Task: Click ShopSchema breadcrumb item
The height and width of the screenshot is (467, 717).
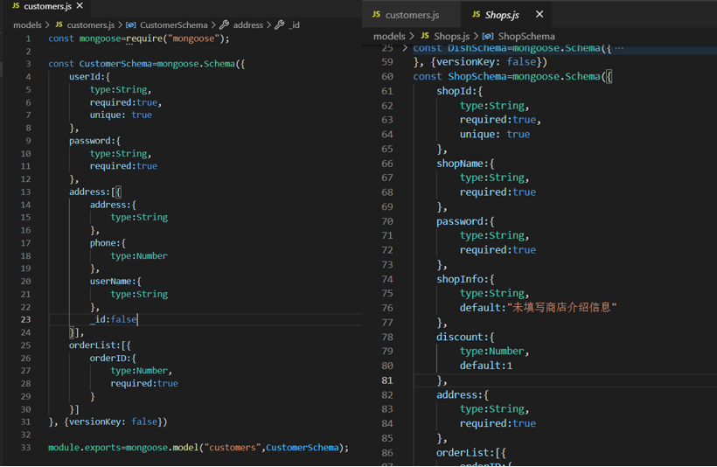Action: [x=526, y=36]
